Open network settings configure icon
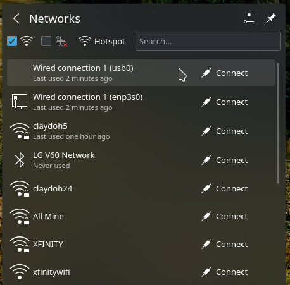Image resolution: width=290 pixels, height=285 pixels. tap(249, 18)
